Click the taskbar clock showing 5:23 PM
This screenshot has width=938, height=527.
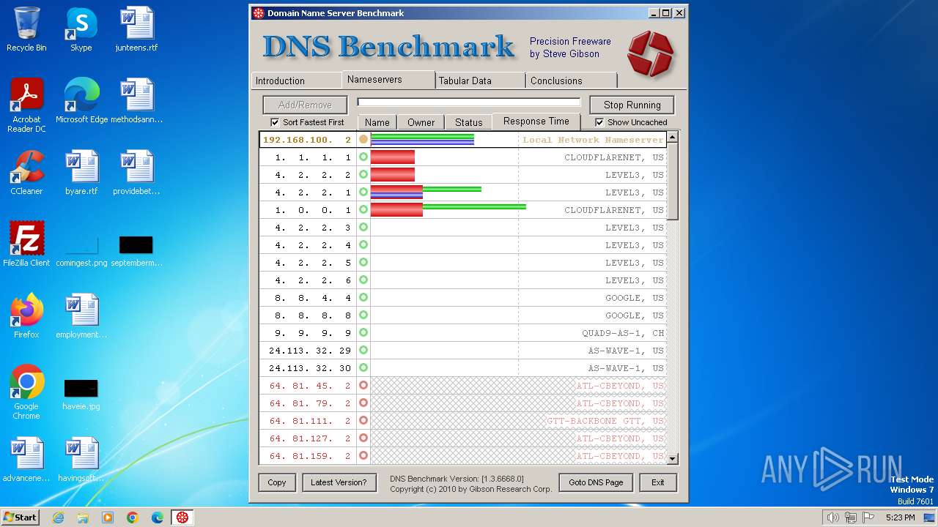point(900,517)
